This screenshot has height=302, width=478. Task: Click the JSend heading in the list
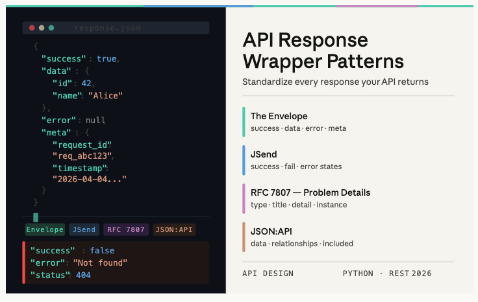pyautogui.click(x=264, y=154)
